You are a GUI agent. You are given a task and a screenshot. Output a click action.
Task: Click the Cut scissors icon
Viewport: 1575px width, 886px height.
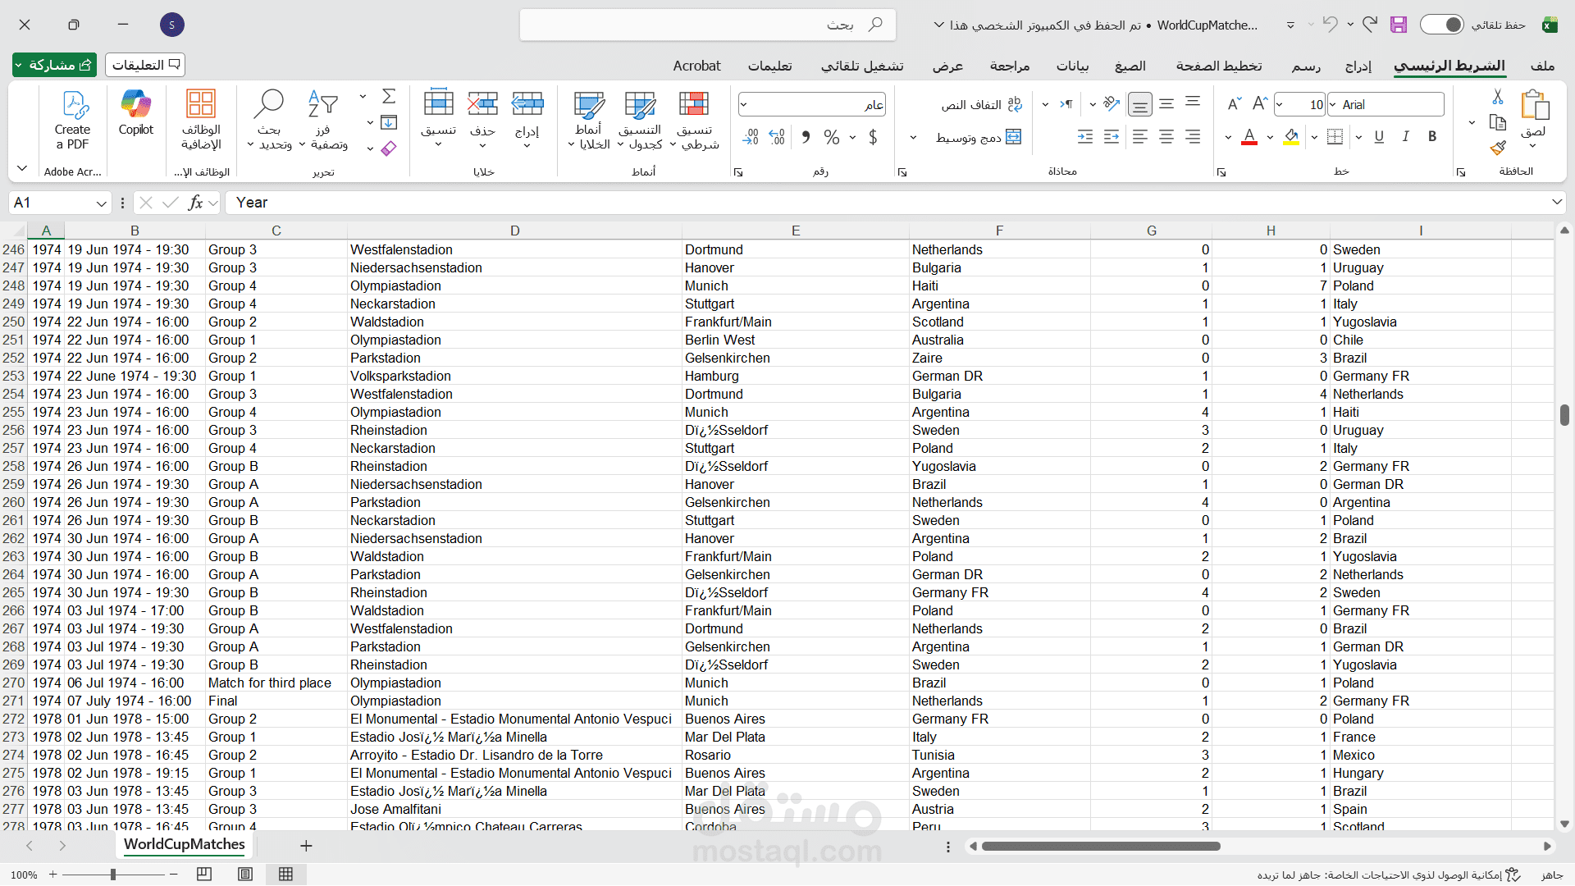coord(1498,97)
